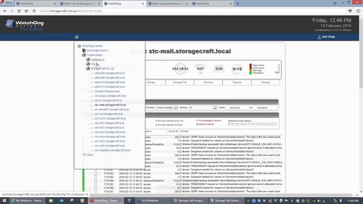Open stc-sql.storagecraft.local host
This screenshot has height=204, width=363.
109,114
